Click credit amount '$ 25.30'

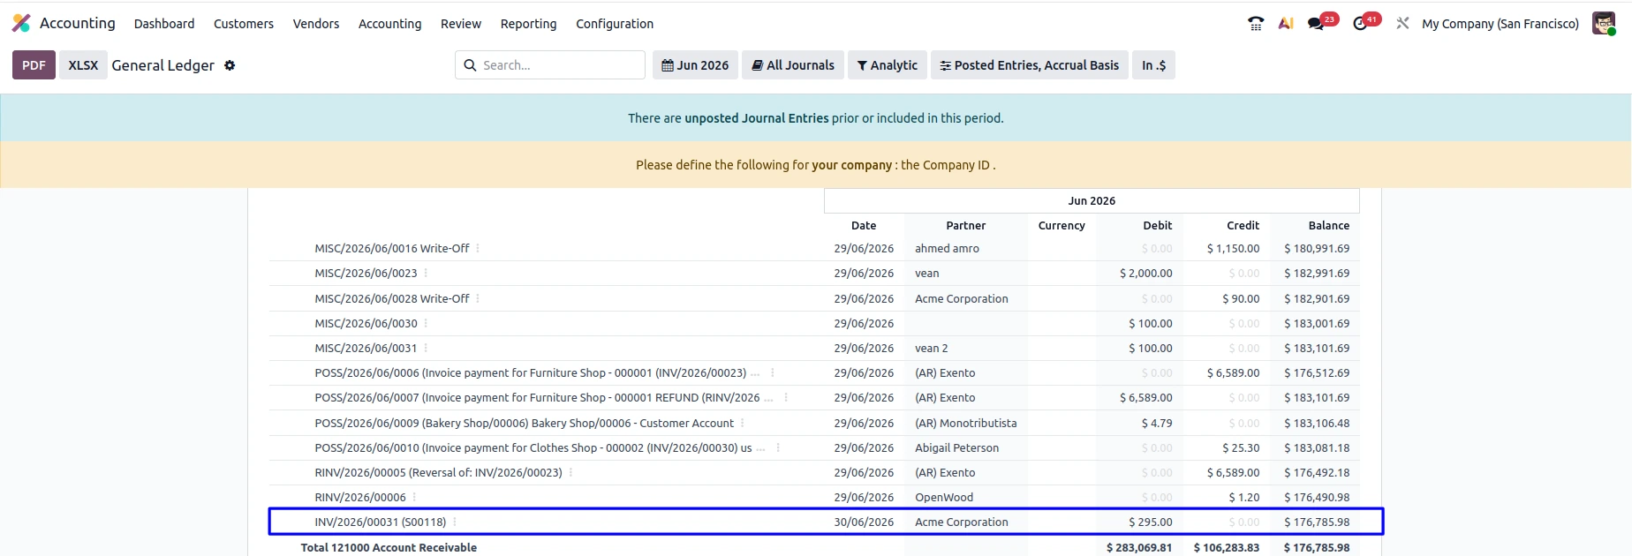coord(1241,448)
